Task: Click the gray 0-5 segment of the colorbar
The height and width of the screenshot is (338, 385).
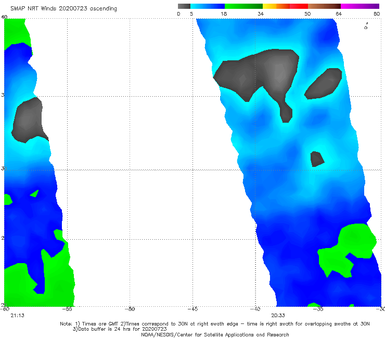Action: 184,6
